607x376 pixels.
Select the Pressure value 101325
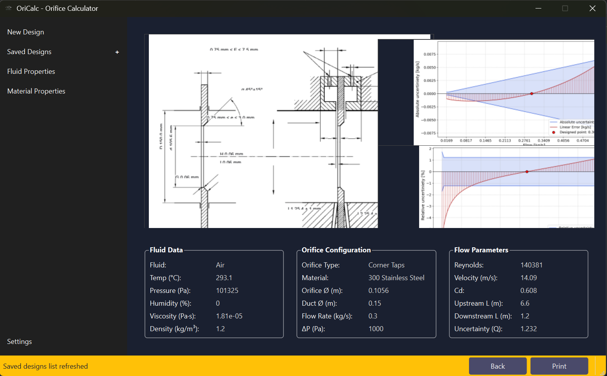227,291
